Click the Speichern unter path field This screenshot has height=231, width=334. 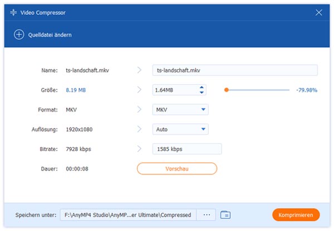tap(127, 215)
